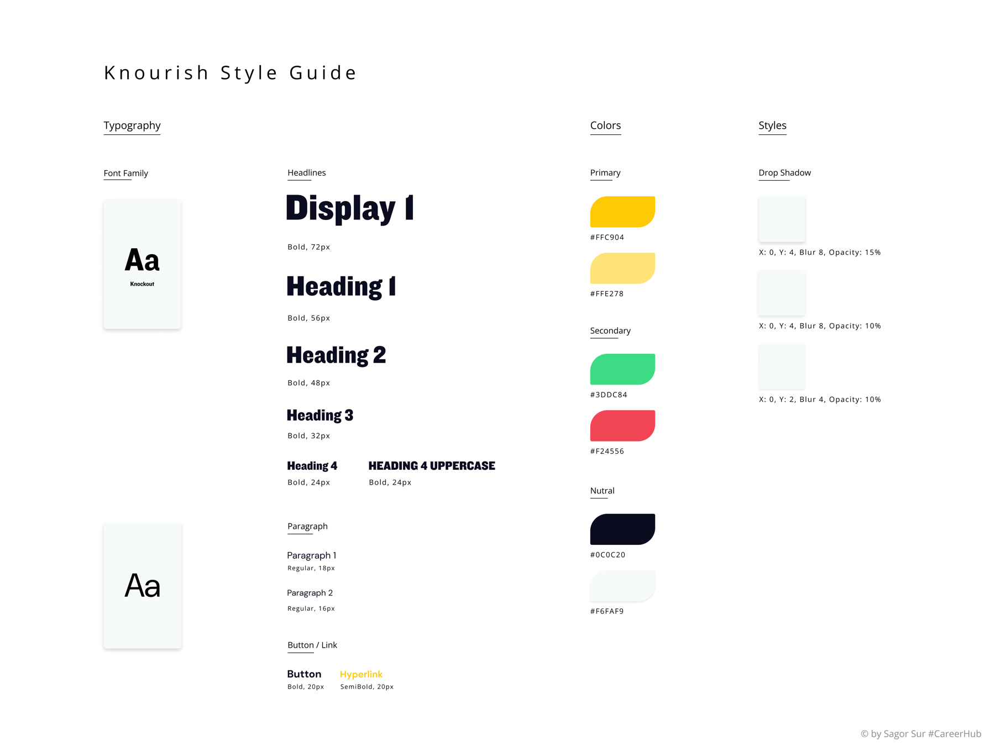Click the Drop Shadow label

pyautogui.click(x=784, y=172)
